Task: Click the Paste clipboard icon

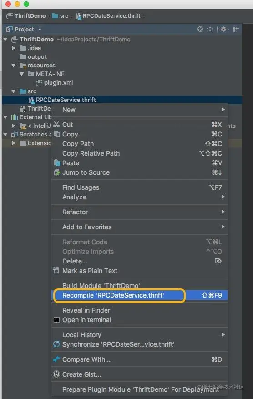Action: point(56,163)
